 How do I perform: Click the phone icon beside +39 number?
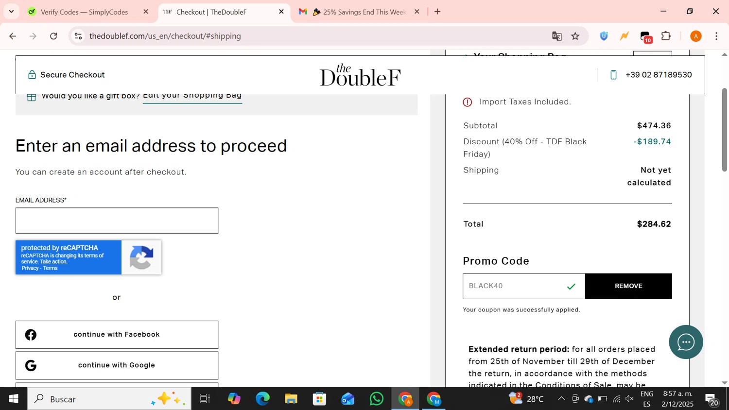pos(613,75)
